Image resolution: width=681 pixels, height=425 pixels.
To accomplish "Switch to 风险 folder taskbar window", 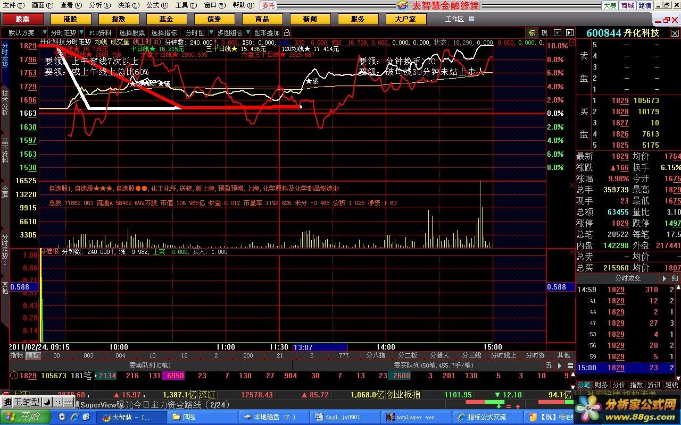I will tap(202, 418).
